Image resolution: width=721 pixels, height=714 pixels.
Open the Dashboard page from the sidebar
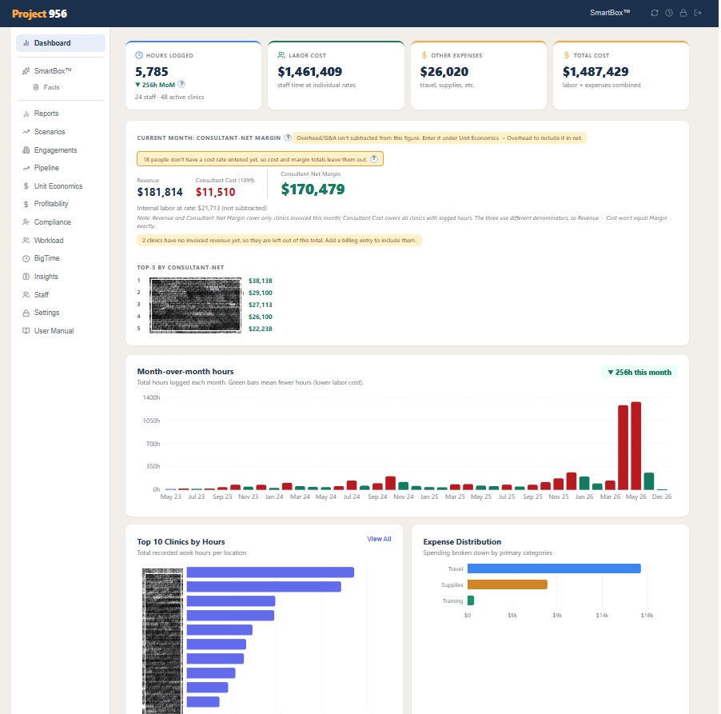click(x=61, y=43)
